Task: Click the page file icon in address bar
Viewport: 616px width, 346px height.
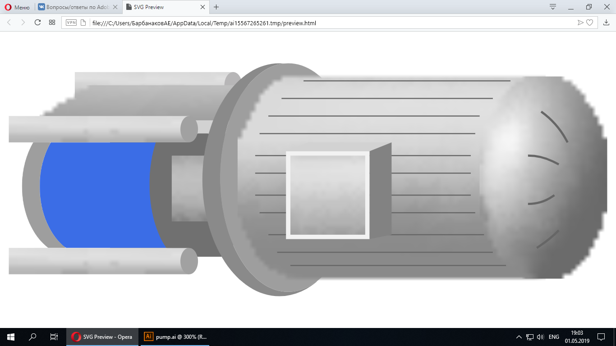Action: pyautogui.click(x=83, y=23)
